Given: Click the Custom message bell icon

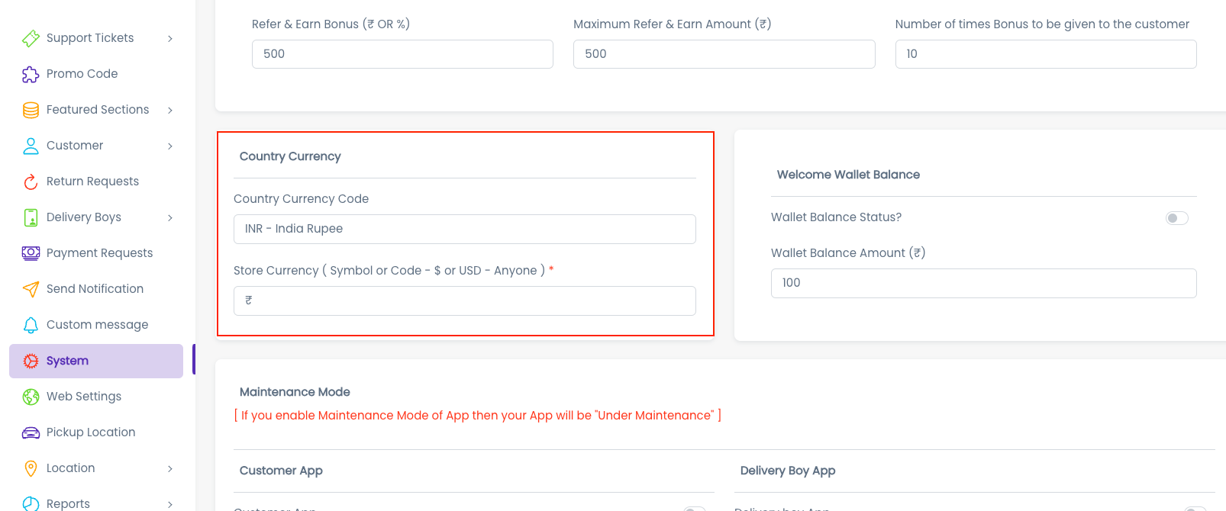Looking at the screenshot, I should tap(31, 325).
